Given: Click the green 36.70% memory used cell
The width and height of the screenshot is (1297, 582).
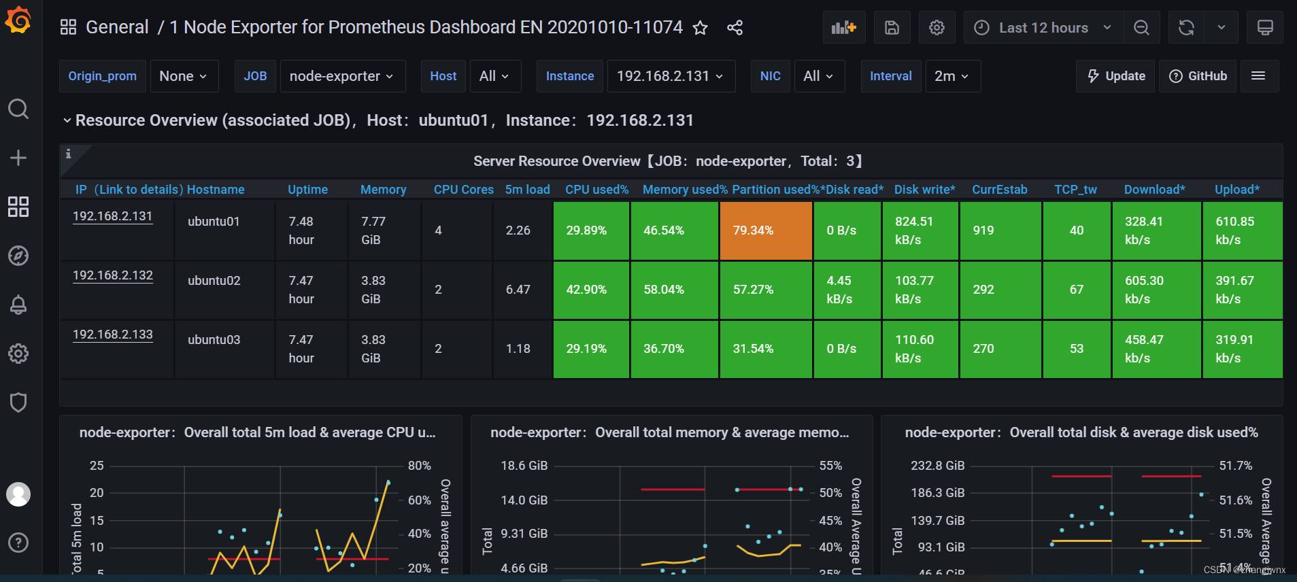Looking at the screenshot, I should [x=674, y=349].
